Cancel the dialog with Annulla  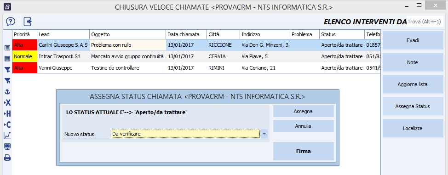pyautogui.click(x=304, y=126)
